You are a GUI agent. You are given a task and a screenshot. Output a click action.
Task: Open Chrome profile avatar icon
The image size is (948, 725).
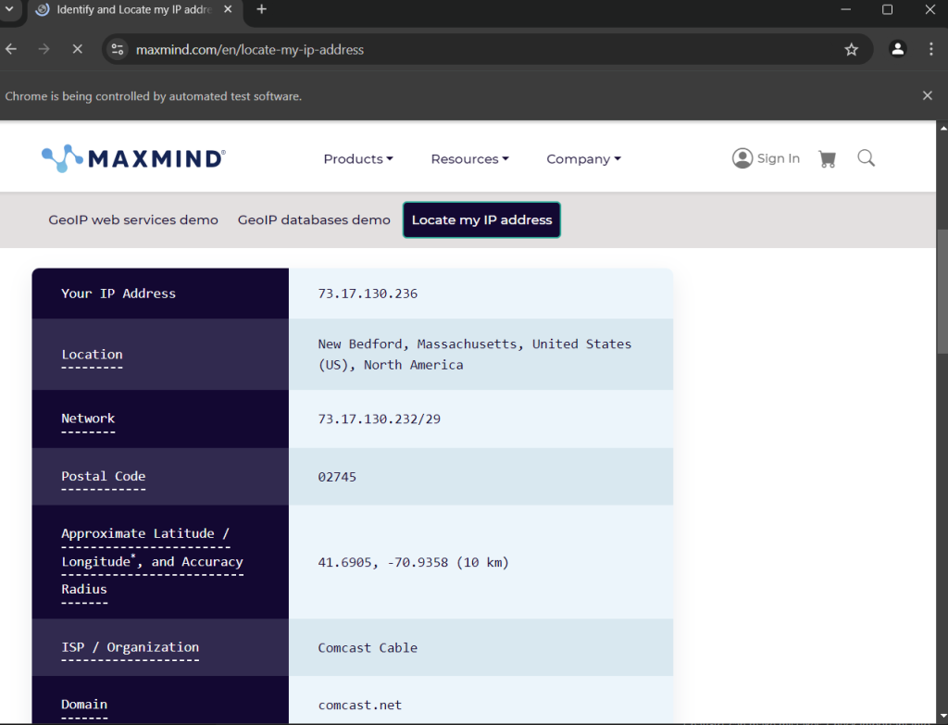click(x=897, y=49)
